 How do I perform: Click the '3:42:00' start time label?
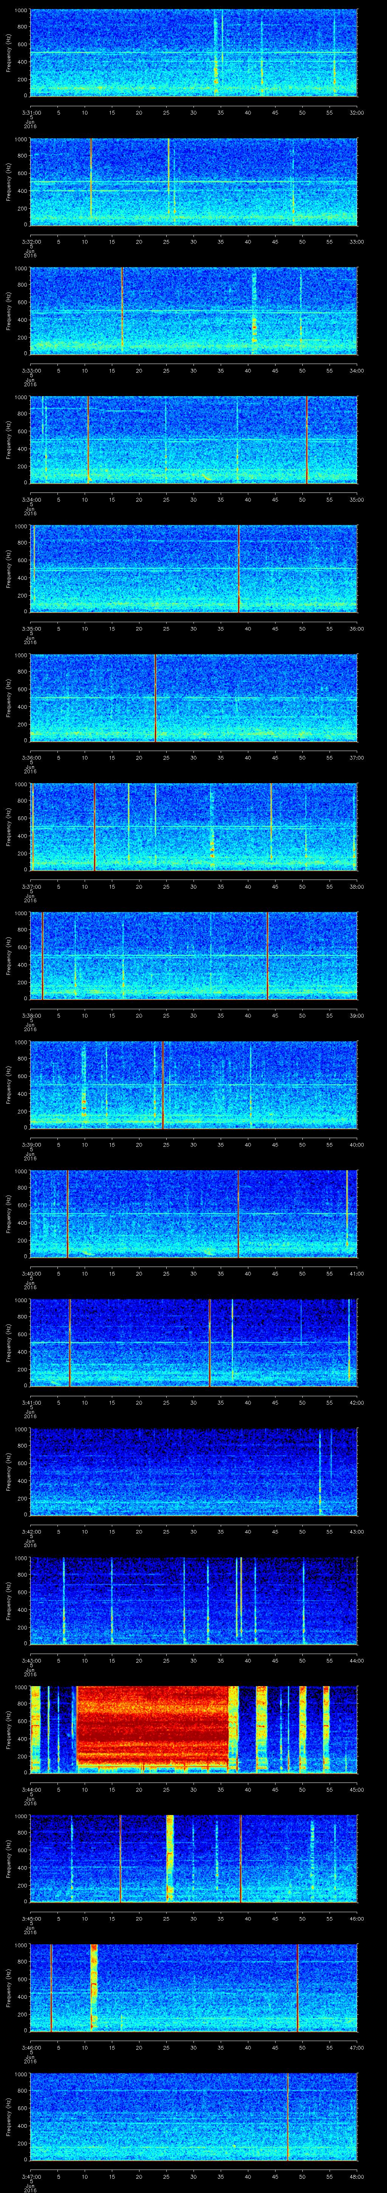point(31,1532)
